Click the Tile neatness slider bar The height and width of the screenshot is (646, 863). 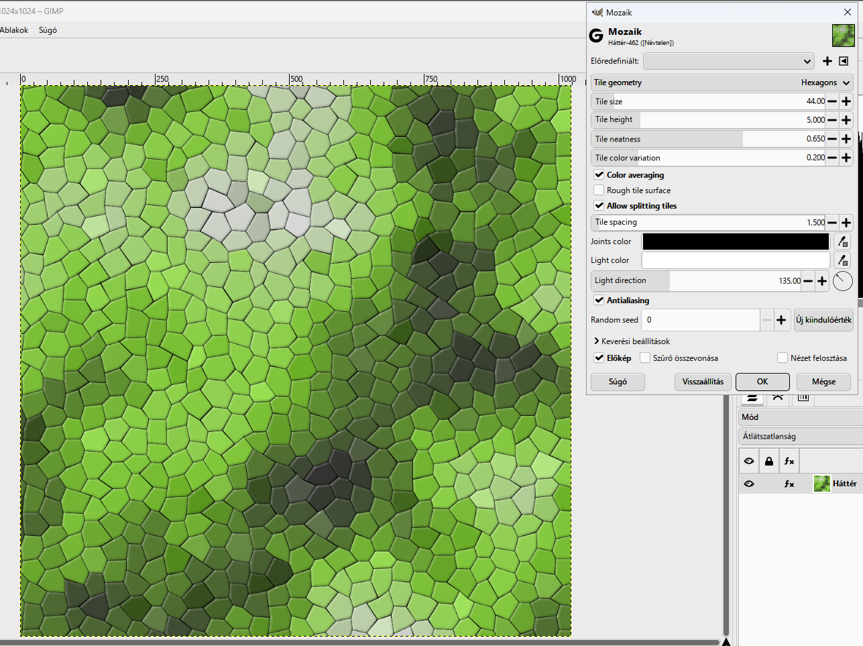[708, 139]
